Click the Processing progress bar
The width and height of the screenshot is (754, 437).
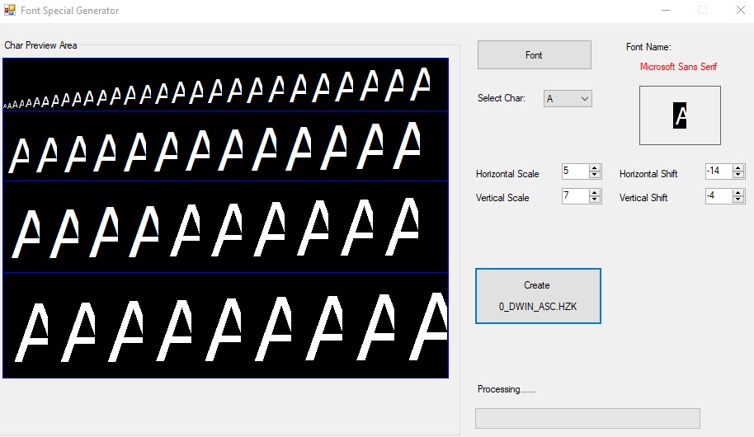(x=587, y=418)
